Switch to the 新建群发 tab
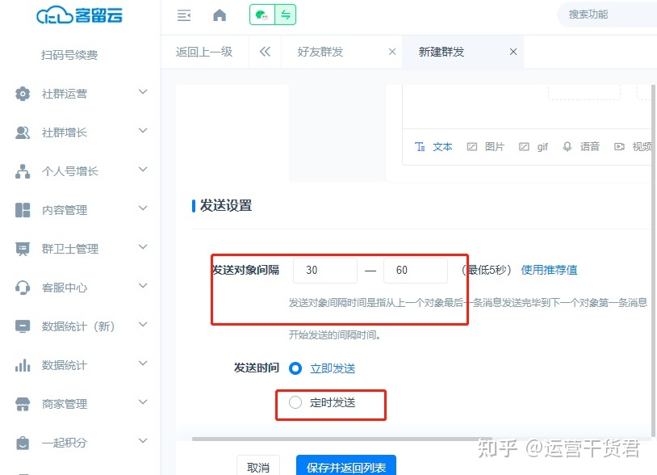 coord(441,52)
